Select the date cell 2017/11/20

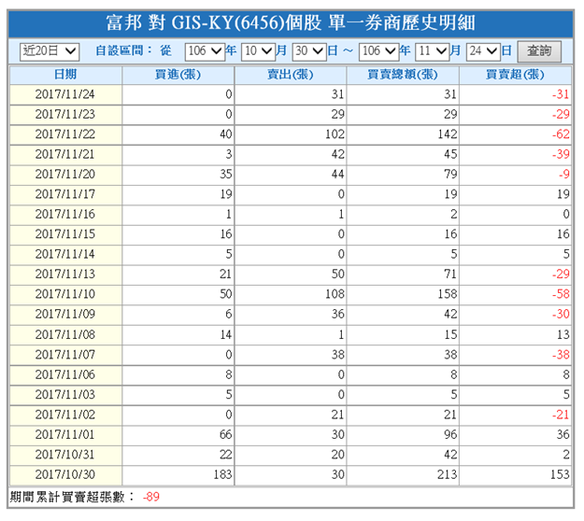65,175
